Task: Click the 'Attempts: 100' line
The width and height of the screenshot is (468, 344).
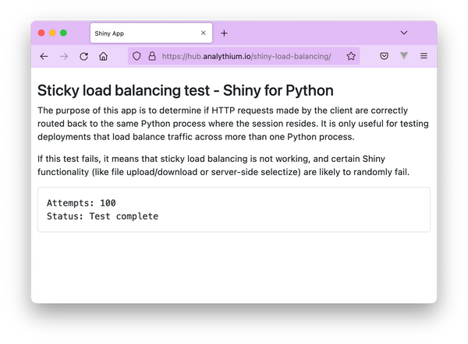Action: click(x=81, y=203)
